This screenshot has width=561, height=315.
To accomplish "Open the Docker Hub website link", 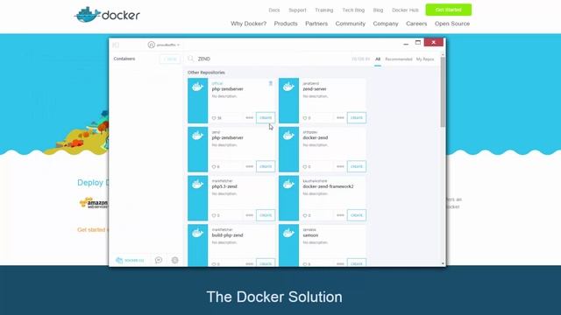I will pyautogui.click(x=405, y=10).
